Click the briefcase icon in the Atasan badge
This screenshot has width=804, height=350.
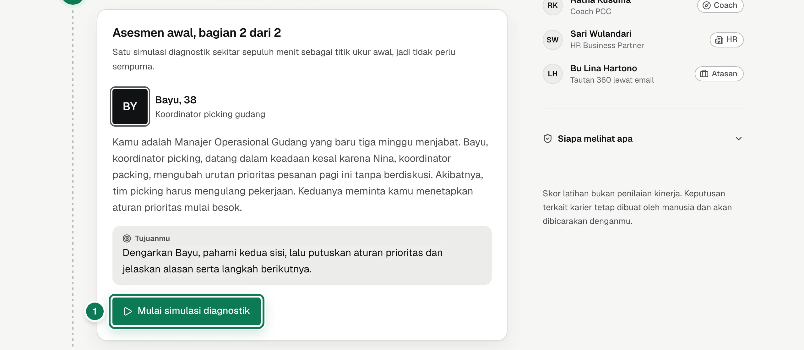[x=704, y=74]
